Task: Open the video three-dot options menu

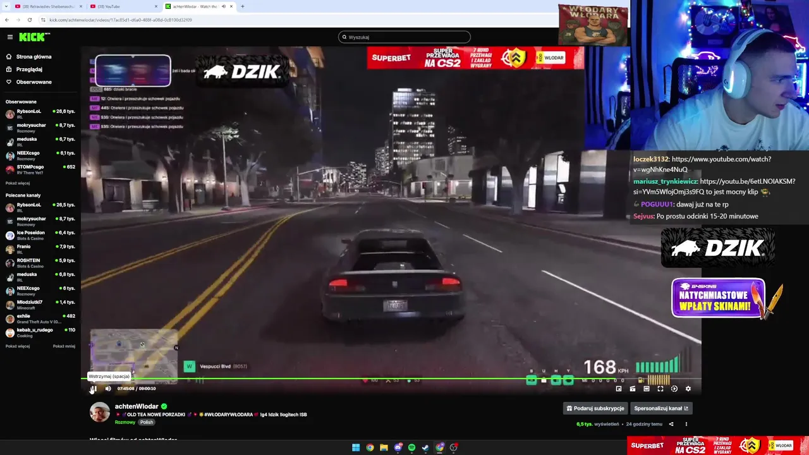Action: [x=686, y=424]
